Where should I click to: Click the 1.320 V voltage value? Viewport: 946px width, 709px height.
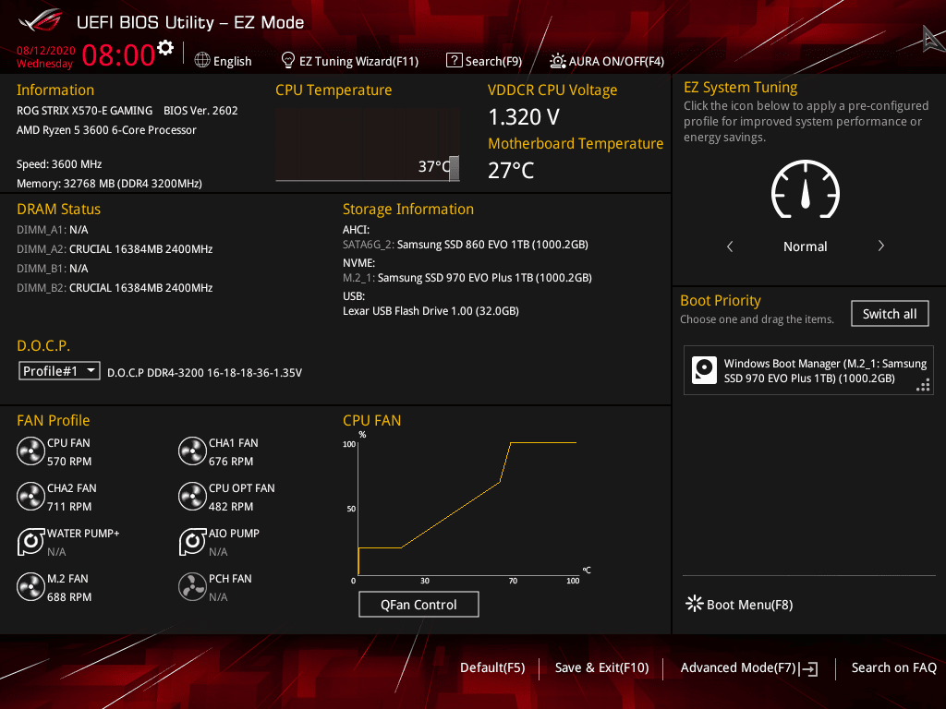click(524, 117)
